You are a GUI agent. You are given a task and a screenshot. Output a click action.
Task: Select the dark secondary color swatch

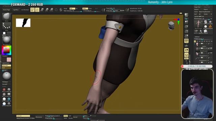point(4,60)
